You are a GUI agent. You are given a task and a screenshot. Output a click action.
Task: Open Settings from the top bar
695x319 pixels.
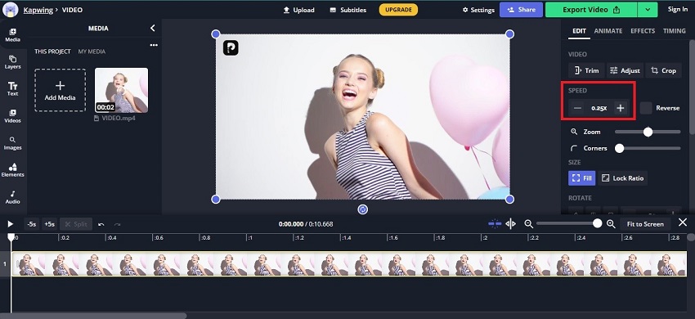click(x=478, y=10)
